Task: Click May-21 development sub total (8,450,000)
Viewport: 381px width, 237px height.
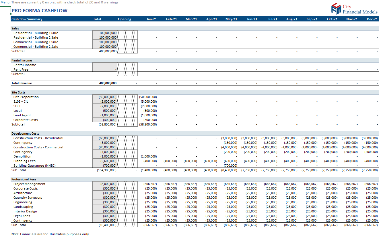Action: (229, 170)
